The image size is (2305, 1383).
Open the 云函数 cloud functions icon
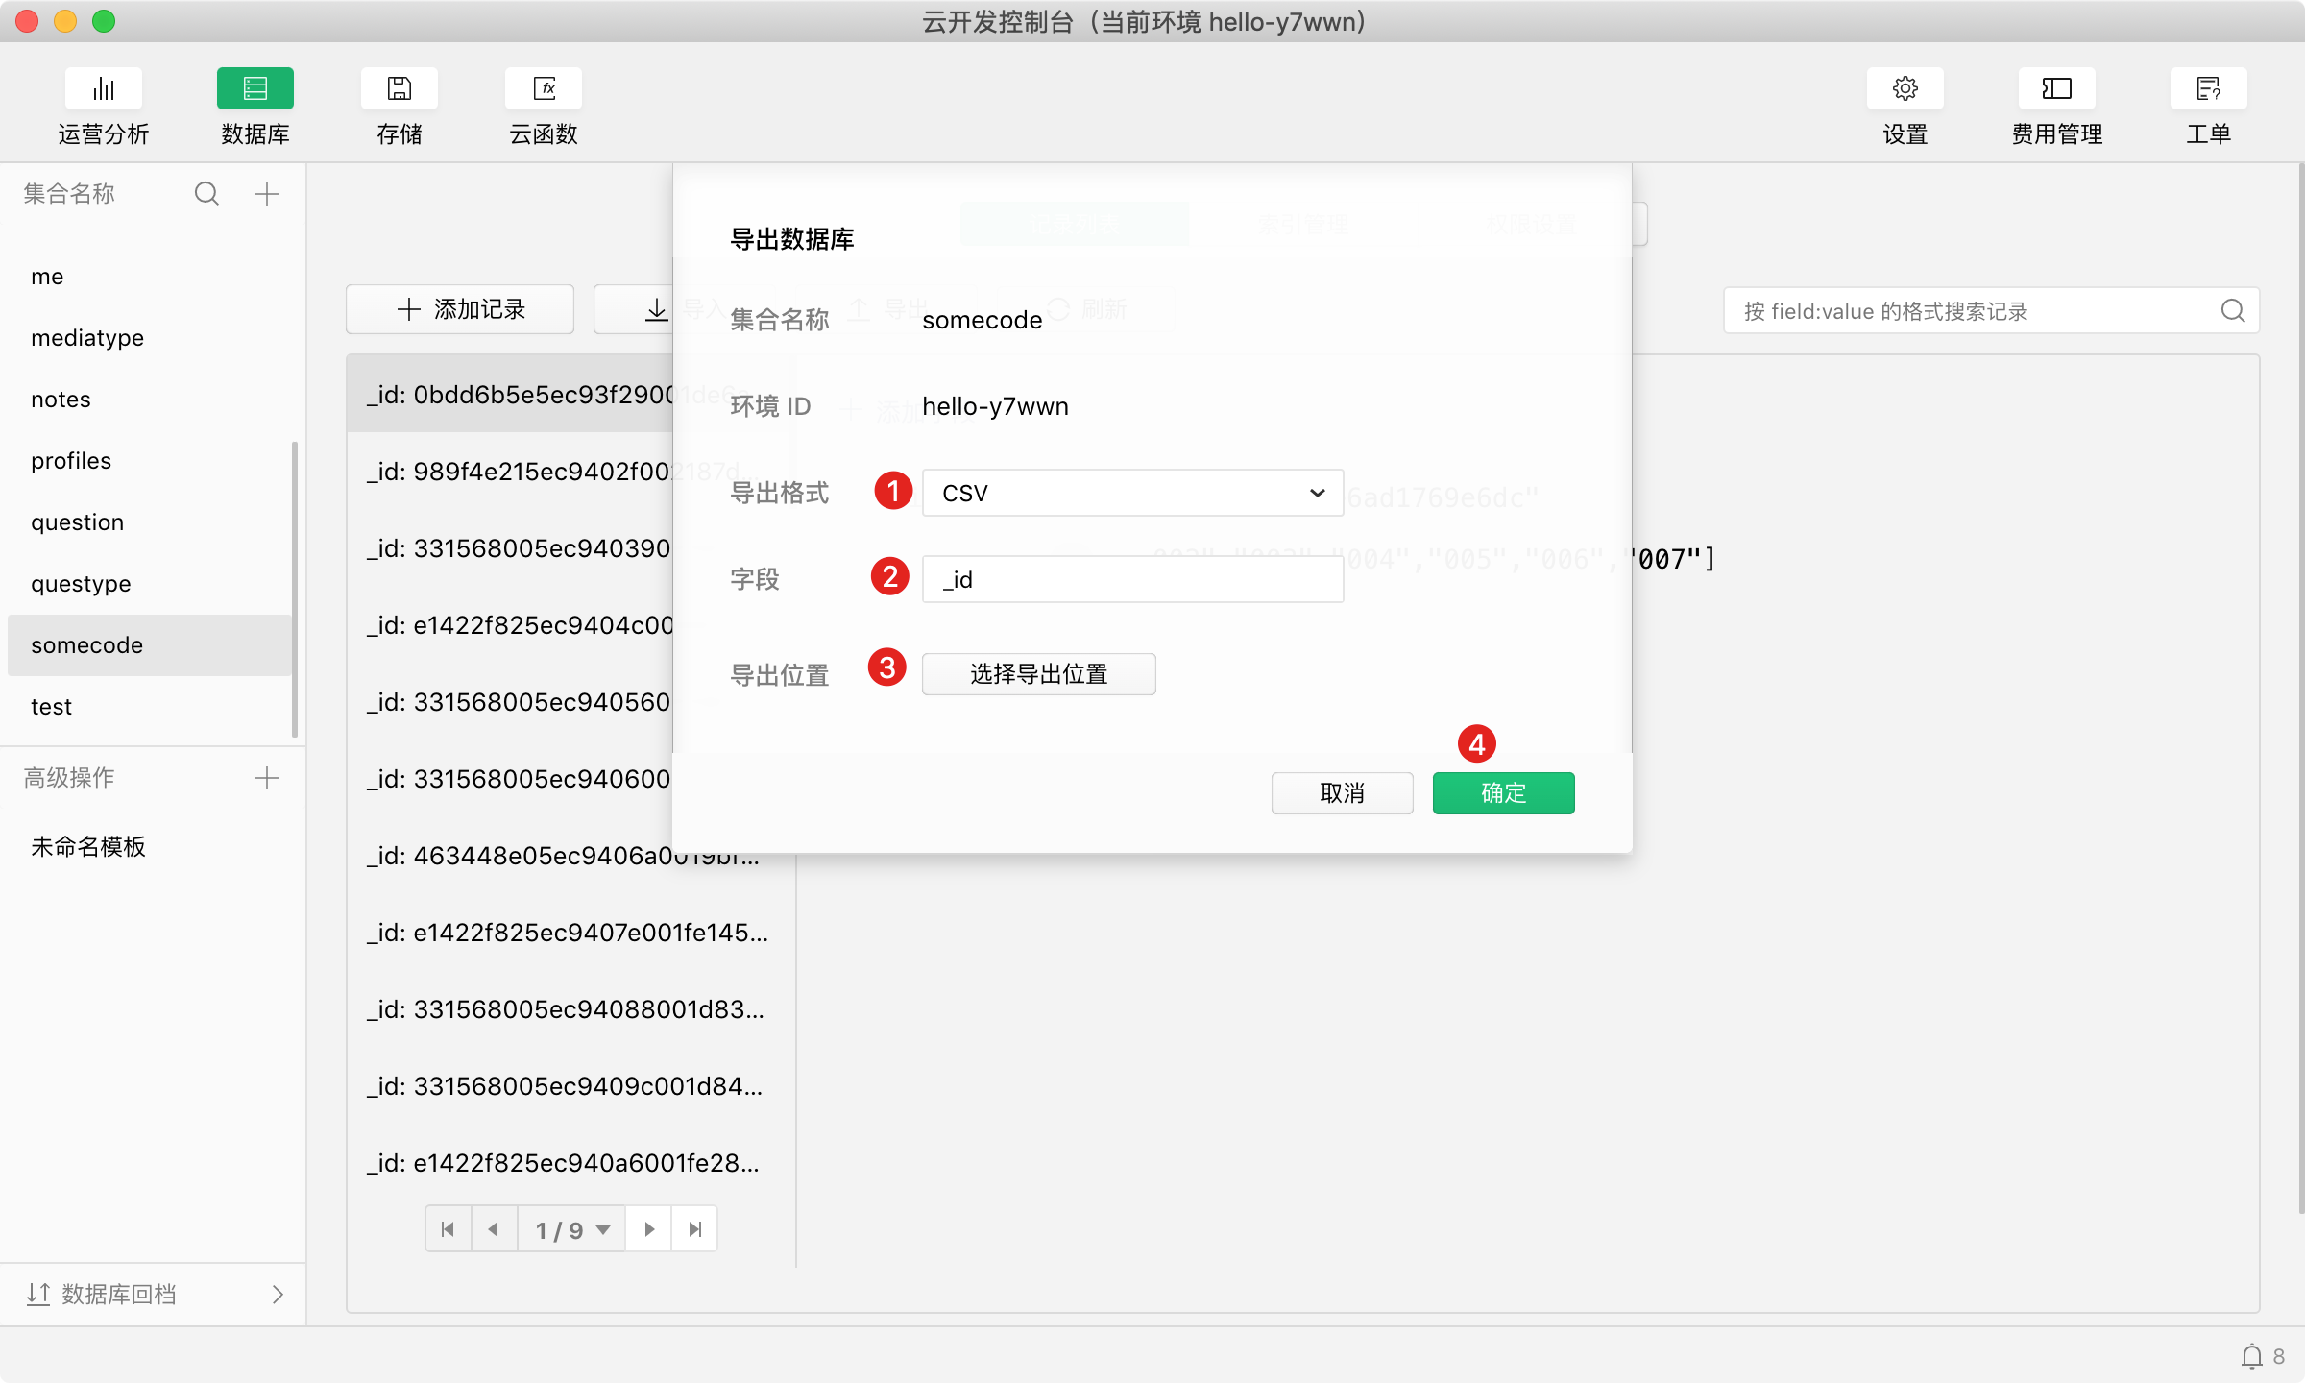click(x=544, y=89)
